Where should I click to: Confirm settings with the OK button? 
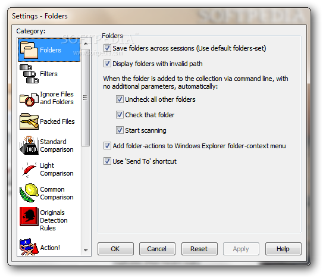pyautogui.click(x=115, y=249)
